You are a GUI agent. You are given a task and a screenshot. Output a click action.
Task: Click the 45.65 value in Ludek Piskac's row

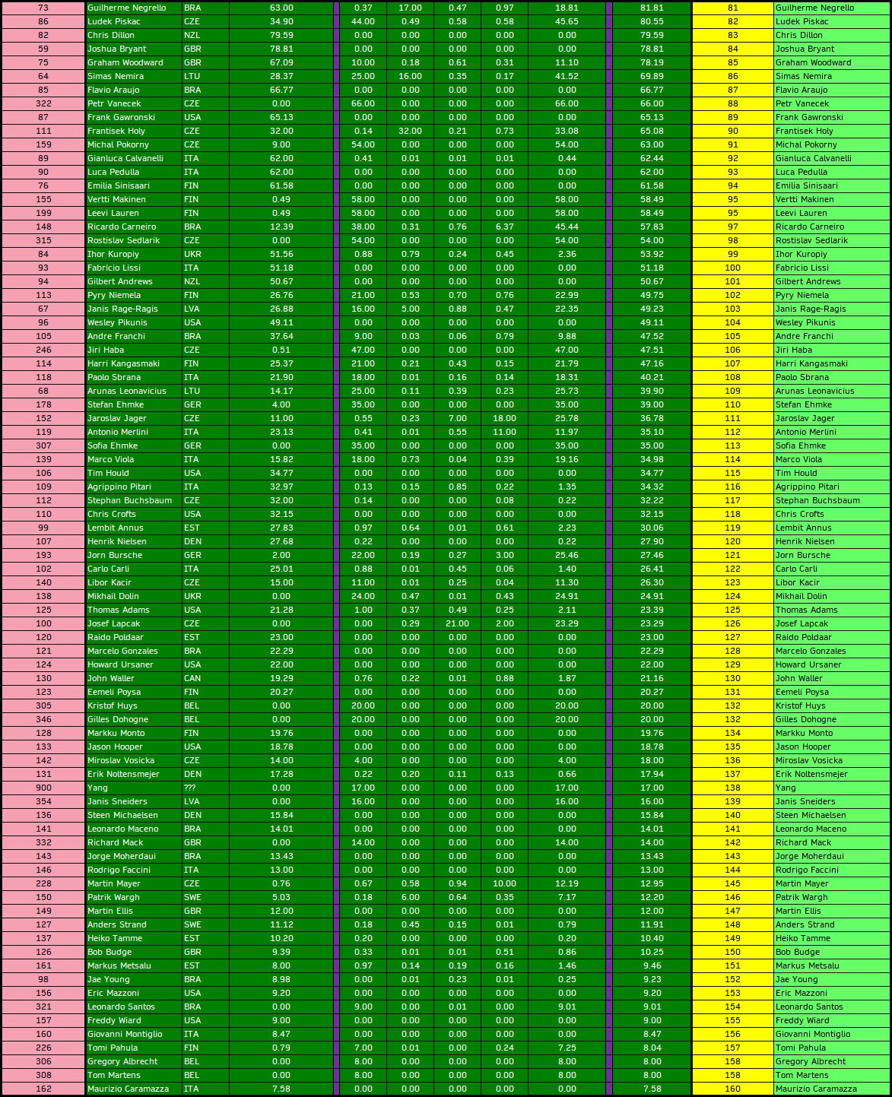[x=567, y=21]
